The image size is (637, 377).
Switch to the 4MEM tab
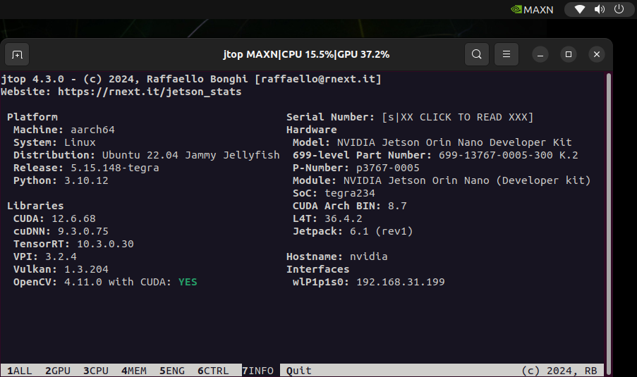coord(133,371)
